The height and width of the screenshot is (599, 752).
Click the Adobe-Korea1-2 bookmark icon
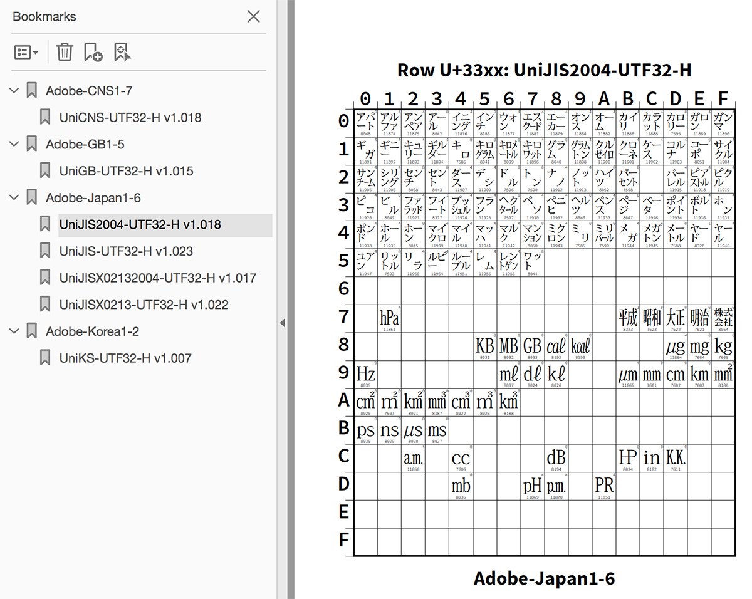pyautogui.click(x=31, y=331)
